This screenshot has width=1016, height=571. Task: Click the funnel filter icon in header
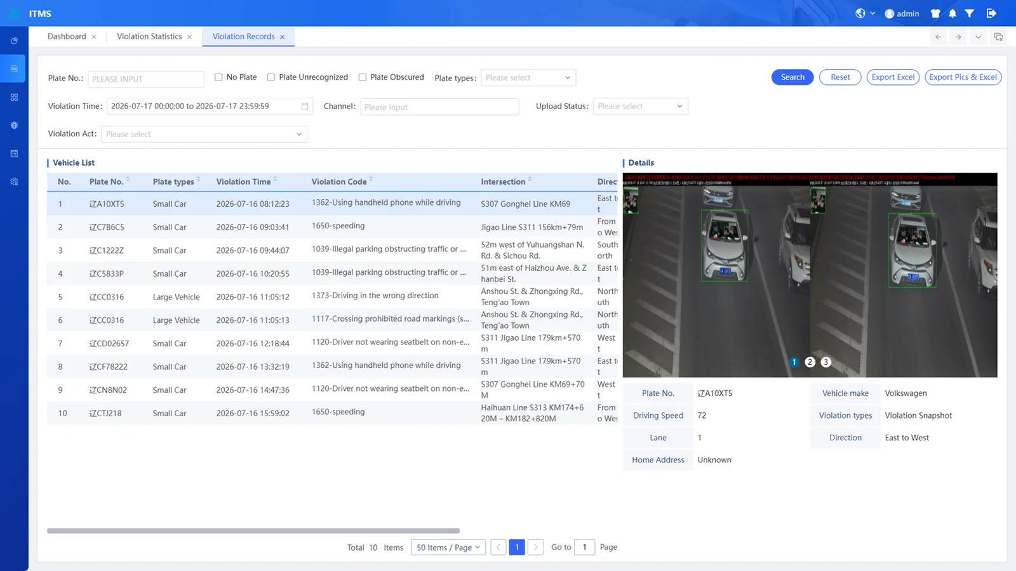tap(970, 13)
